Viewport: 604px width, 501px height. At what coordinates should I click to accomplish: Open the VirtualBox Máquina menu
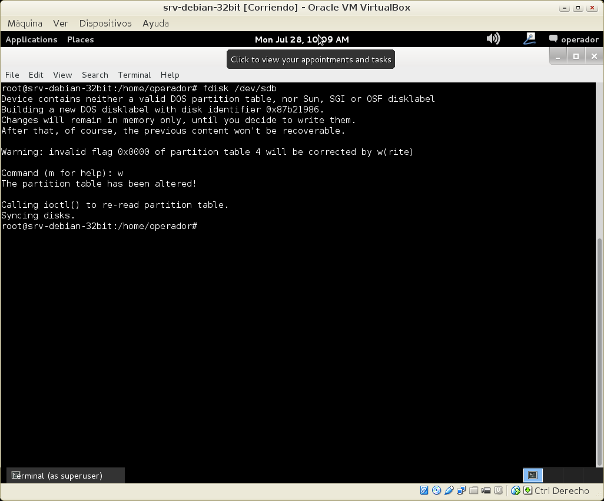[25, 24]
